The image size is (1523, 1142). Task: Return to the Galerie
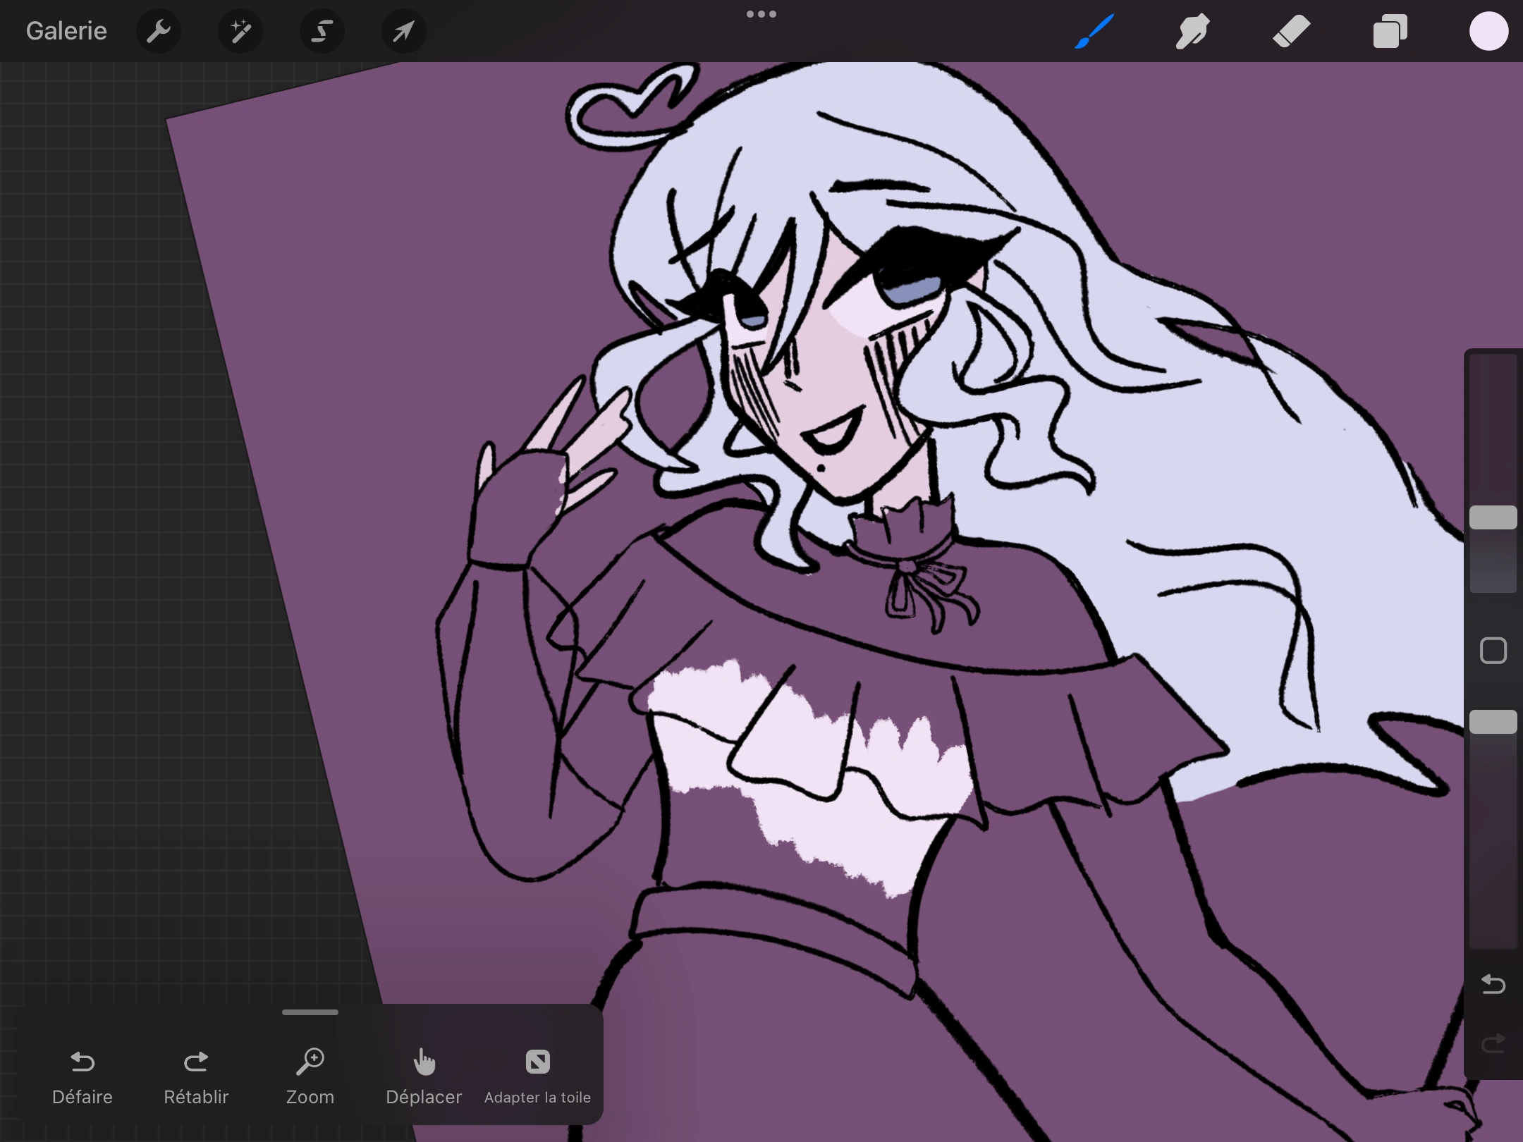[66, 31]
